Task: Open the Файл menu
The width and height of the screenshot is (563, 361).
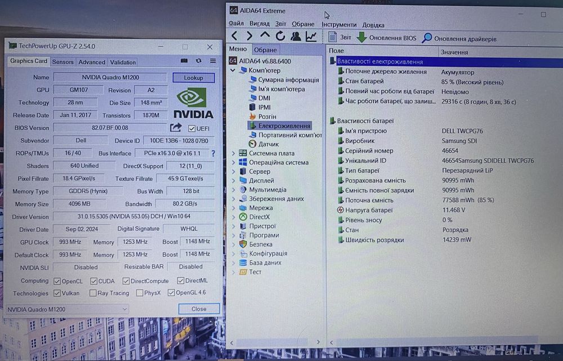Action: pos(236,23)
